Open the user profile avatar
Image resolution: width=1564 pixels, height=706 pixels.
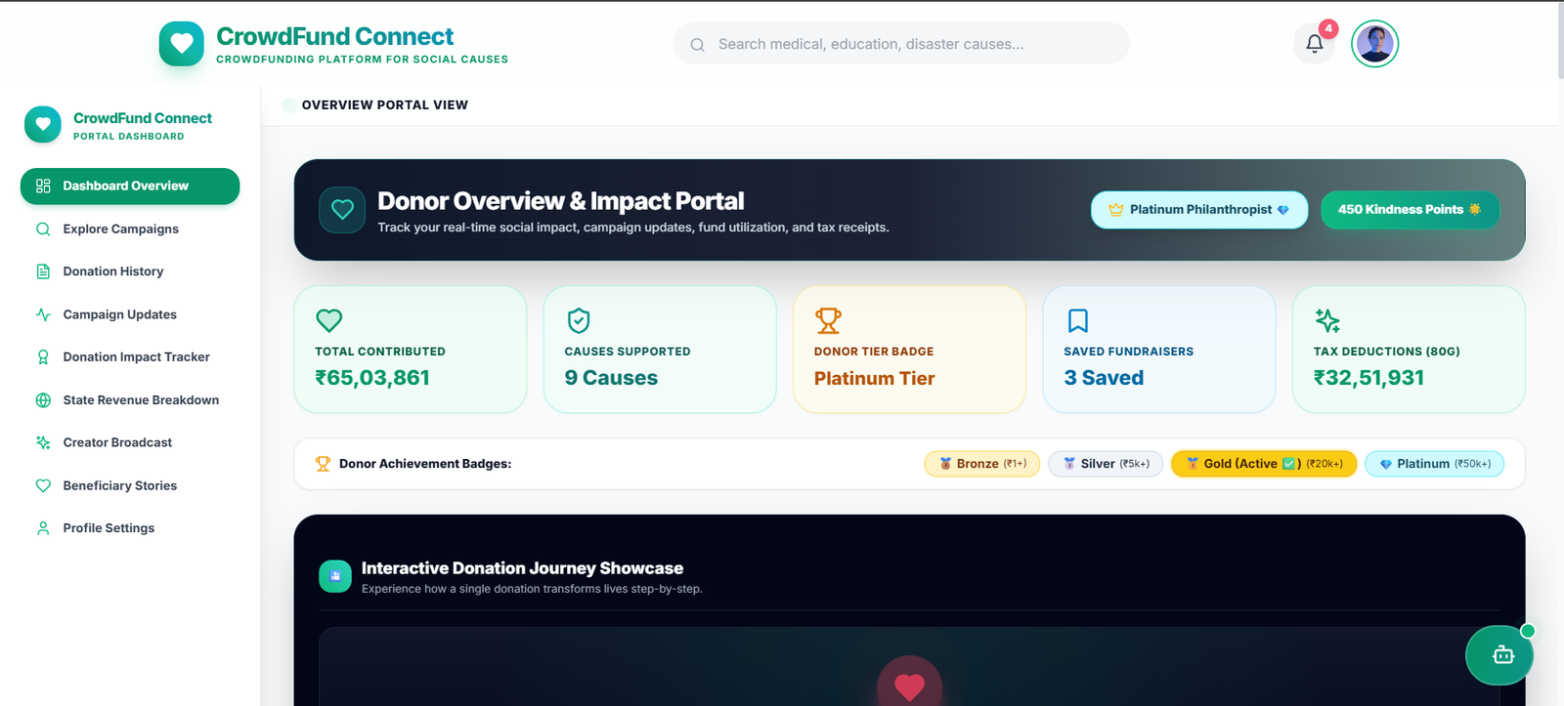pos(1375,44)
